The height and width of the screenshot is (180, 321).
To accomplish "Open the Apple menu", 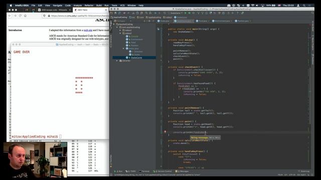I will coord(11,5).
